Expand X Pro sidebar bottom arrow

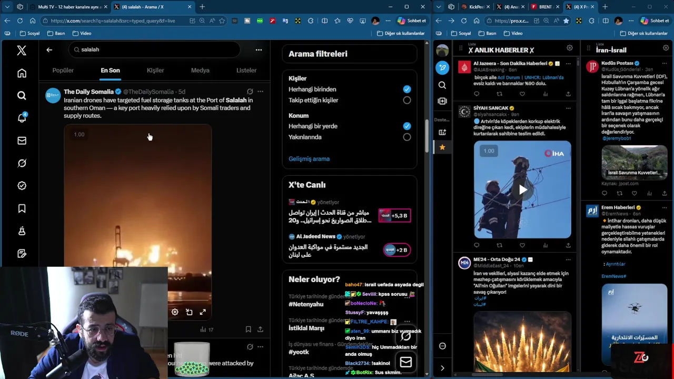[x=442, y=368]
